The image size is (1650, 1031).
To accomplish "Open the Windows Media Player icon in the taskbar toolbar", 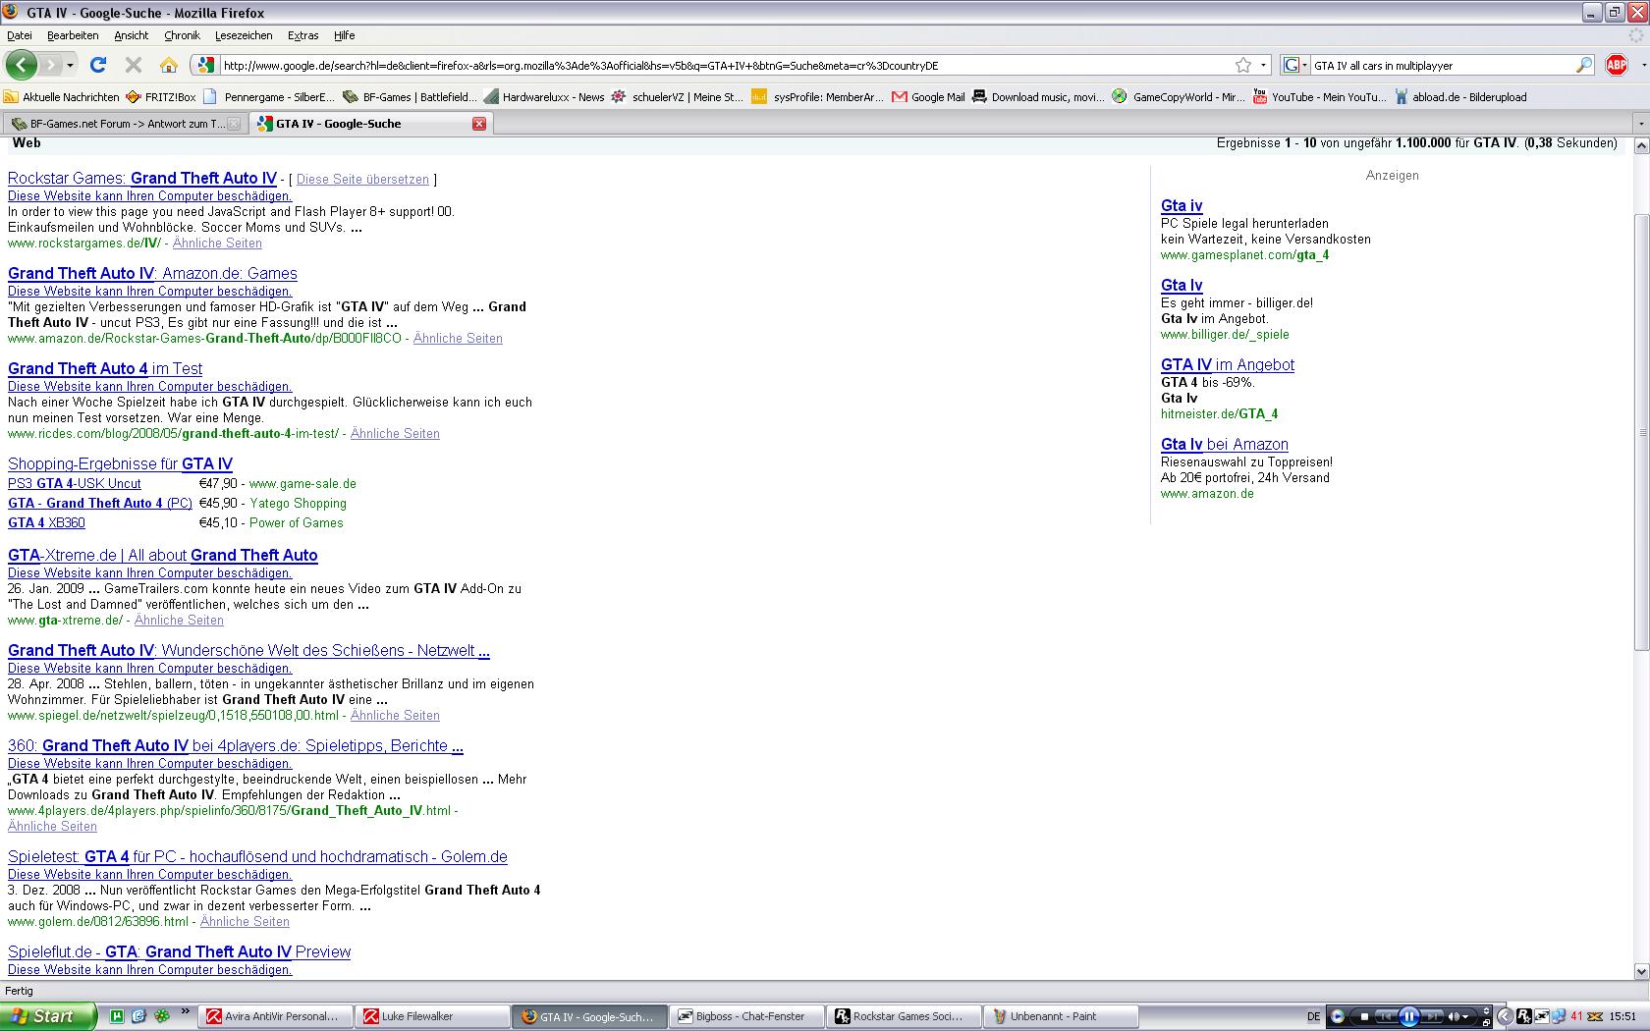I will [x=1337, y=1016].
